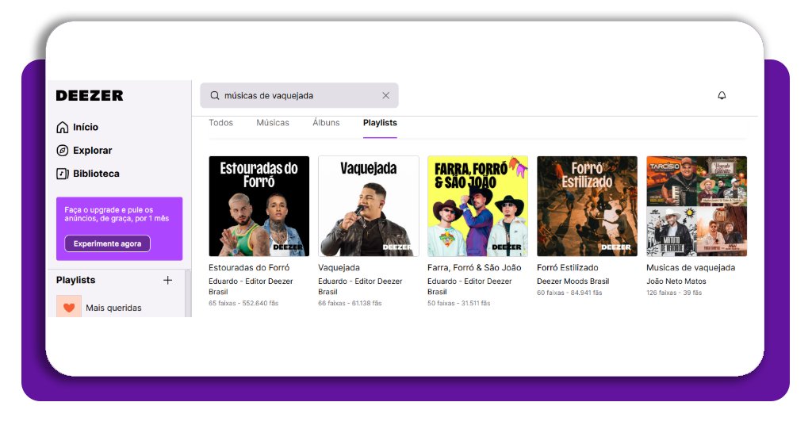Image resolution: width=812 pixels, height=425 pixels.
Task: Click the Mais queridas heart icon
Action: click(x=69, y=307)
